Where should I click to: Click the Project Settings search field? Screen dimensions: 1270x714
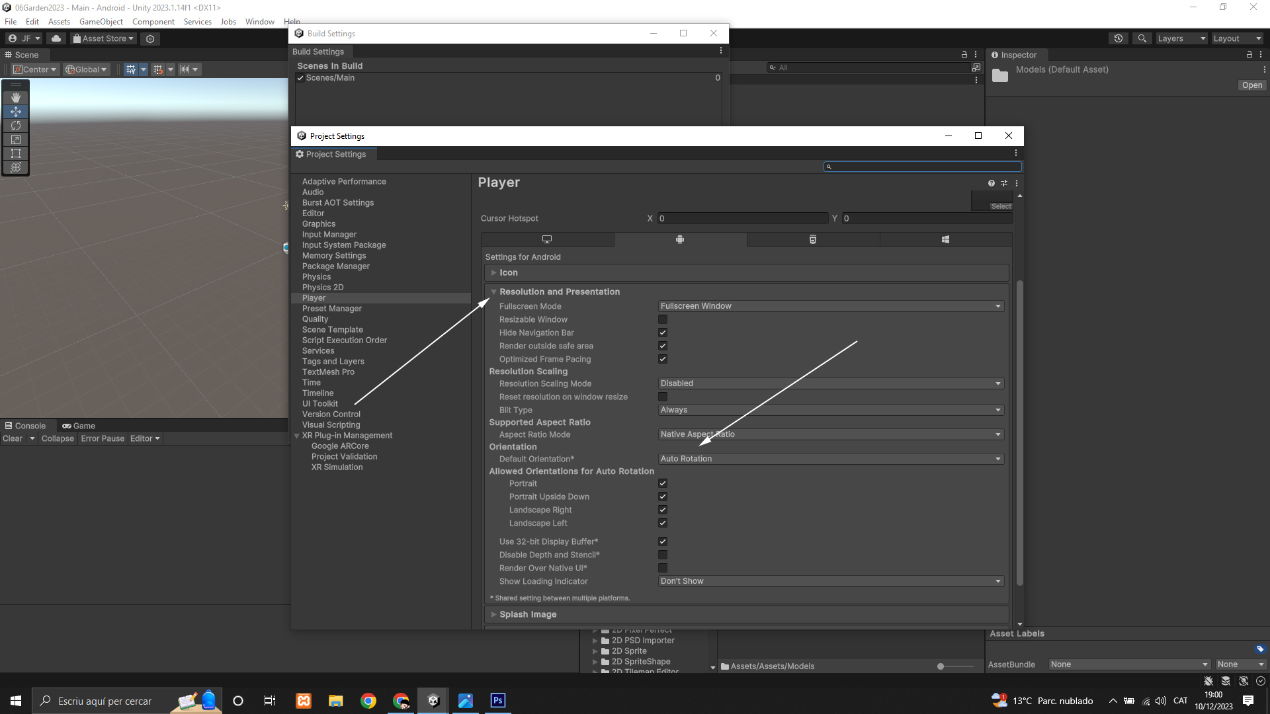[923, 167]
